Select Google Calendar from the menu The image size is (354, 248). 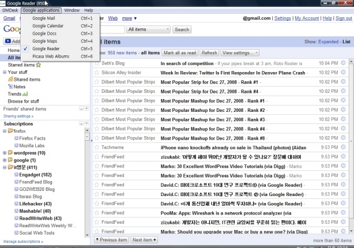pos(61,26)
